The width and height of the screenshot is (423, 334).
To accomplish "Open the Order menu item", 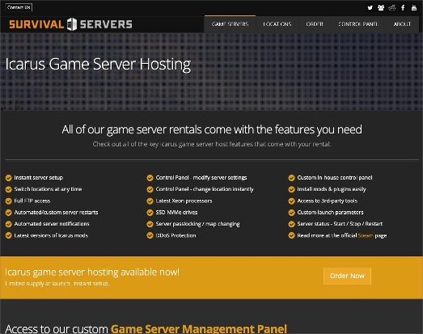I will (315, 24).
